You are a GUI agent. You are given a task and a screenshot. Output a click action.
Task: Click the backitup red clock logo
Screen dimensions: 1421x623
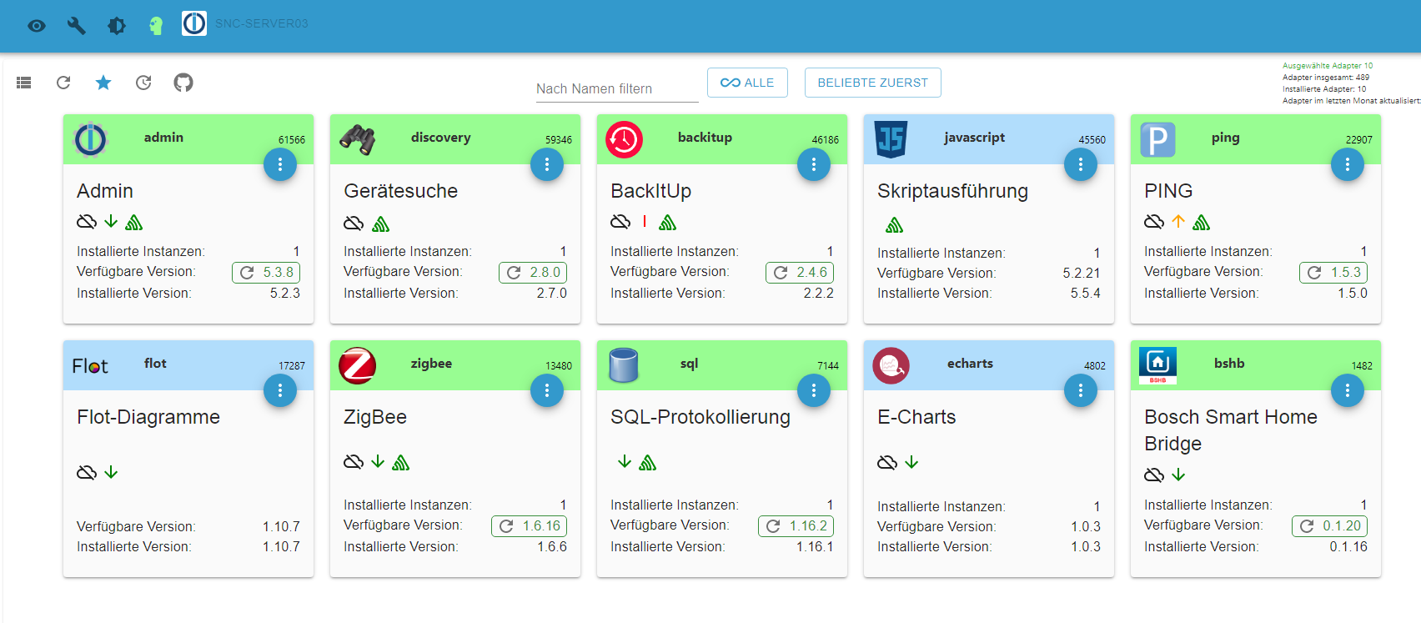coord(625,139)
